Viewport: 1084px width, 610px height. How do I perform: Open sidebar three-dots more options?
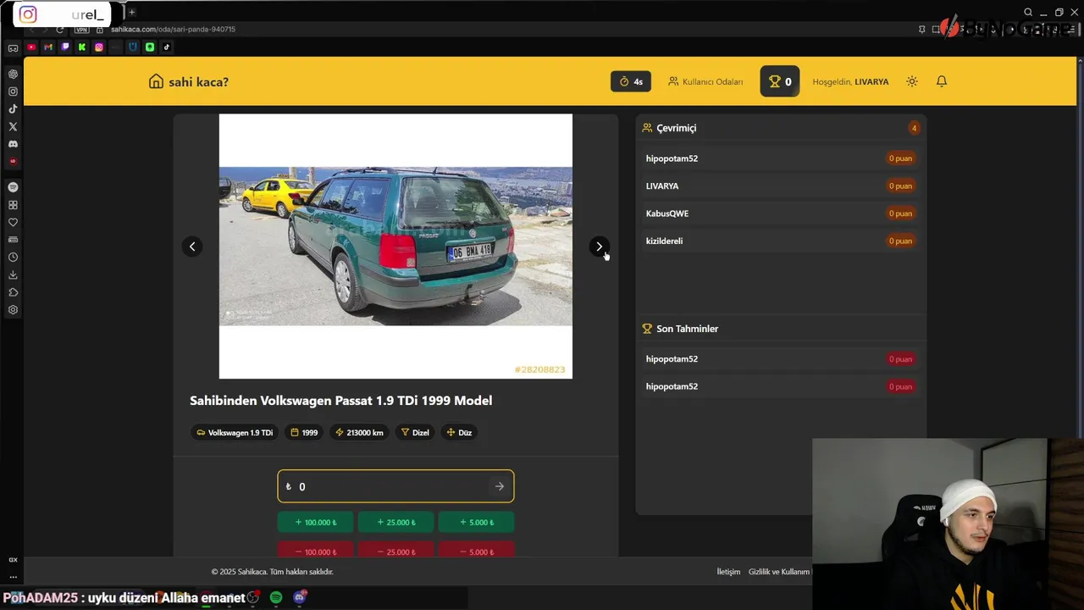[13, 576]
